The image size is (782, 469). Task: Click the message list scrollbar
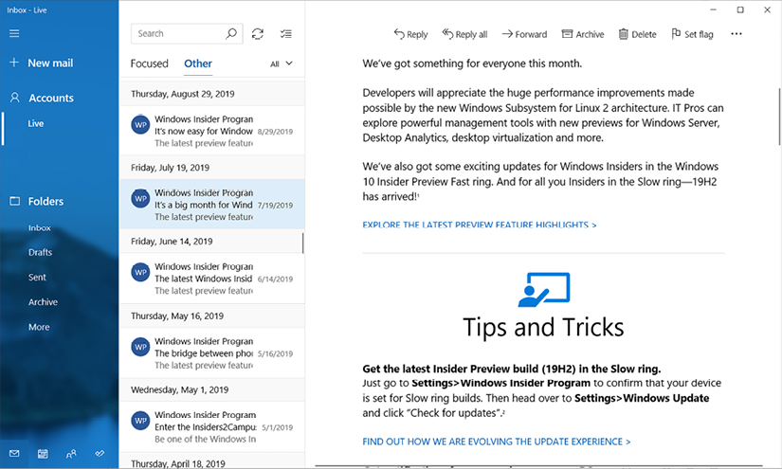click(x=302, y=243)
